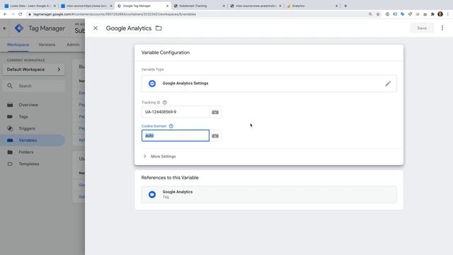This screenshot has width=453, height=255.
Task: Click the Save button
Action: pos(422,28)
